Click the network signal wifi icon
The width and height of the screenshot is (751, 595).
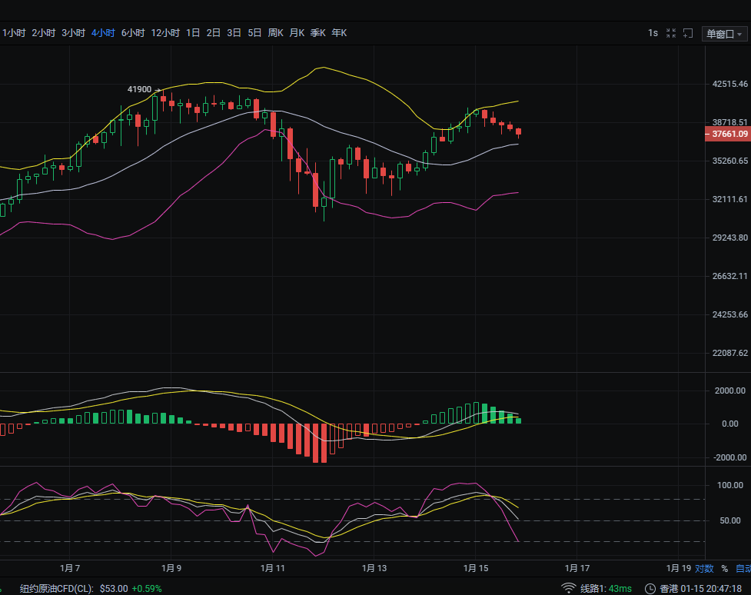pyautogui.click(x=569, y=588)
